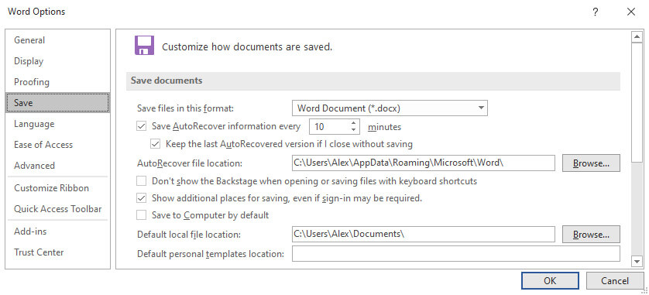Viewport: 649px width, 295px height.
Task: Select the Save category
Action: tap(57, 103)
